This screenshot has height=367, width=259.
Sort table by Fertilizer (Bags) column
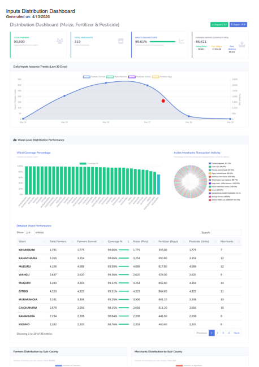click(x=172, y=241)
